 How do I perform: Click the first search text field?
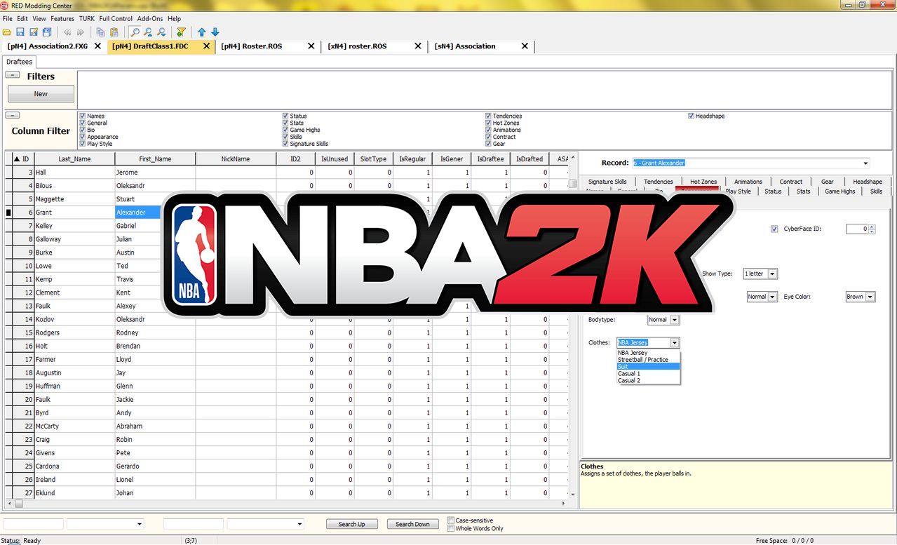click(x=33, y=524)
